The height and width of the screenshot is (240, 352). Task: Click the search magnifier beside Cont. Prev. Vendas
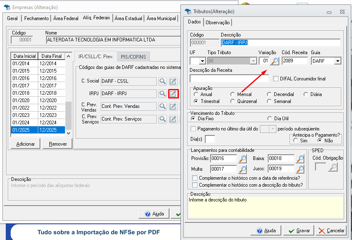click(x=162, y=106)
